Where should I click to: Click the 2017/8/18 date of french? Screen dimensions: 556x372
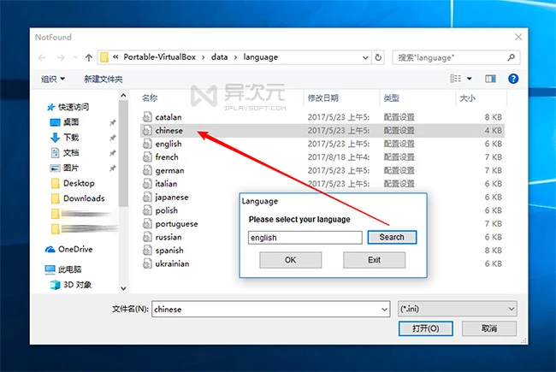coord(338,157)
